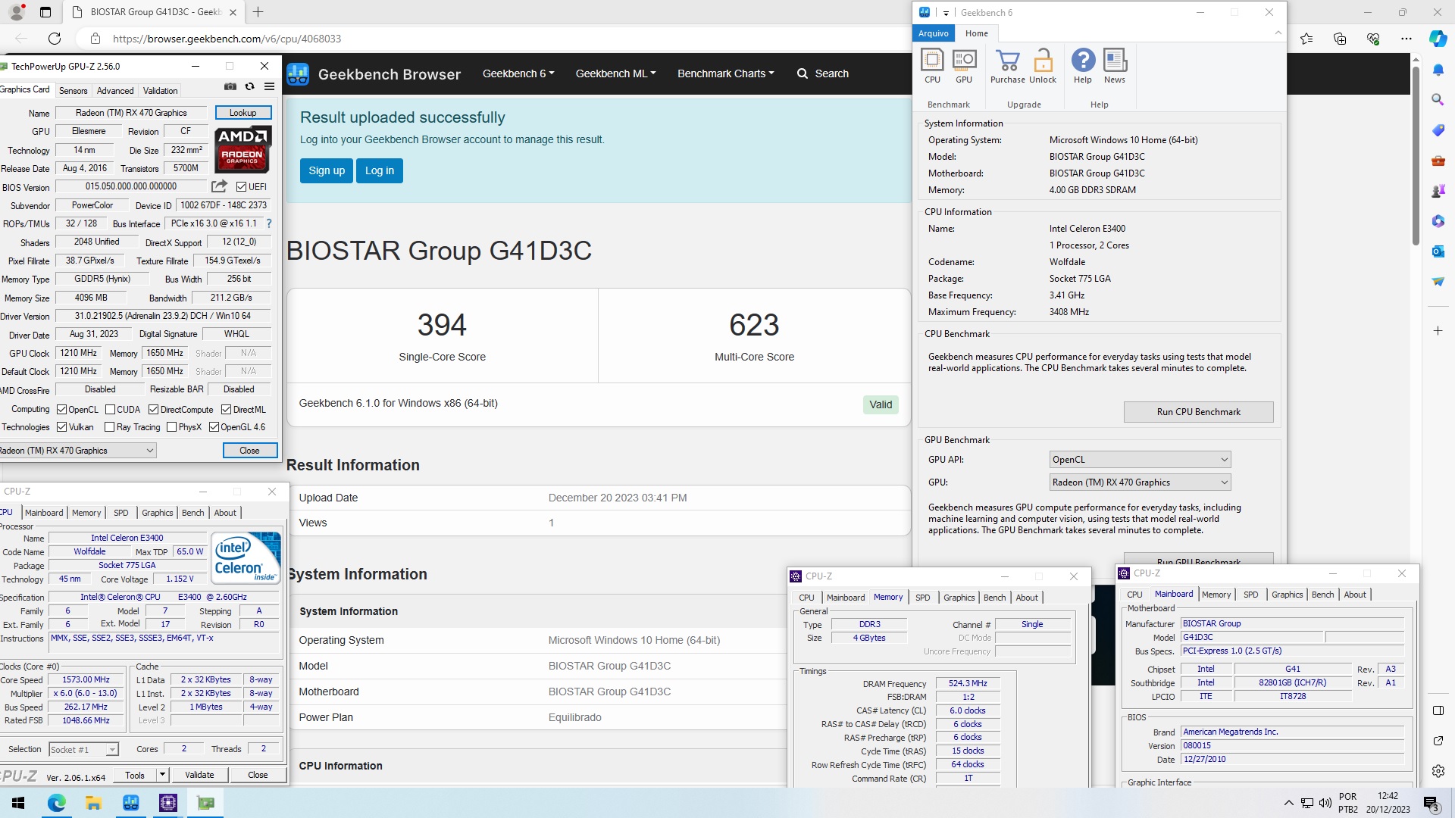The height and width of the screenshot is (818, 1455).
Task: Click the Validate button in CPU-Z
Action: point(199,775)
